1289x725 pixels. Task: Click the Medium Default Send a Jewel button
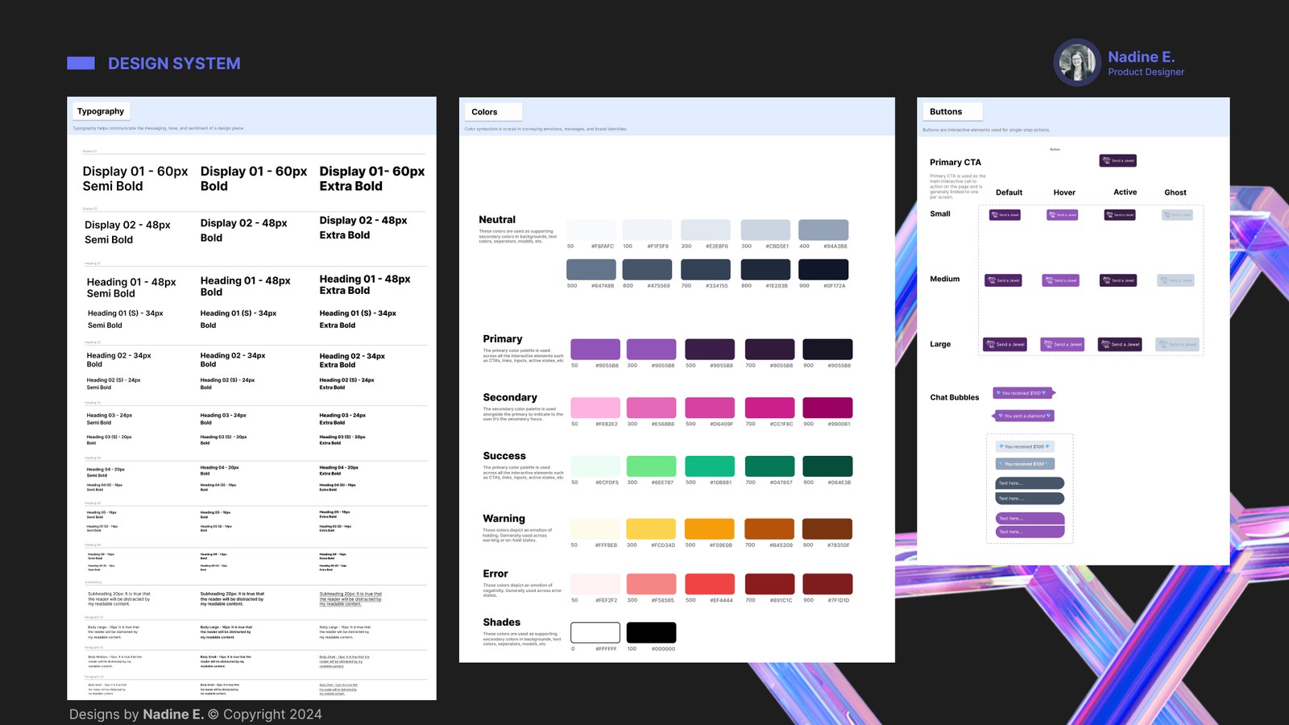(1003, 280)
